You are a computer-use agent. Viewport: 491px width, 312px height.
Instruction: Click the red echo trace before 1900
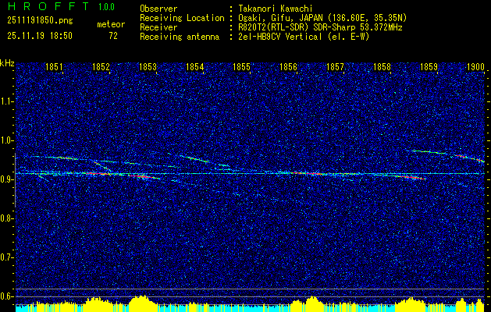click(469, 158)
